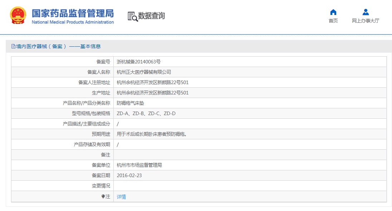Click slash value in 产品描述/主要组成成分 row

tap(118, 124)
